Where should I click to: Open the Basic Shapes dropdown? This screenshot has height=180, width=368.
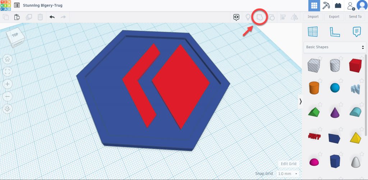pyautogui.click(x=335, y=47)
